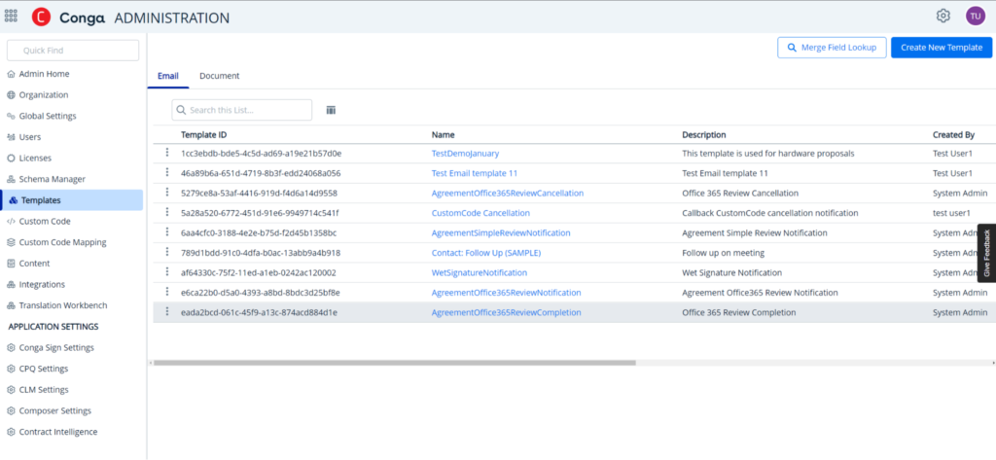This screenshot has width=996, height=460.
Task: Open AgreementSimpleReviewNotification template link
Action: click(x=501, y=232)
